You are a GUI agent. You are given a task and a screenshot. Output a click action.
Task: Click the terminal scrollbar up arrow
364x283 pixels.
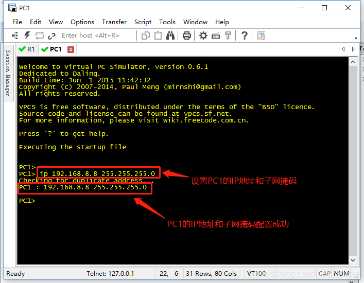coord(353,62)
